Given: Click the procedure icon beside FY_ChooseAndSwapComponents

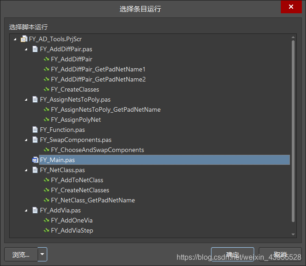Looking at the screenshot, I should [x=46, y=150].
